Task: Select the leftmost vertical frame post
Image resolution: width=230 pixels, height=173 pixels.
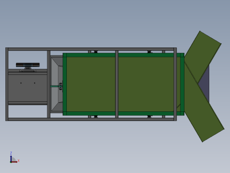Action: (x=7, y=84)
